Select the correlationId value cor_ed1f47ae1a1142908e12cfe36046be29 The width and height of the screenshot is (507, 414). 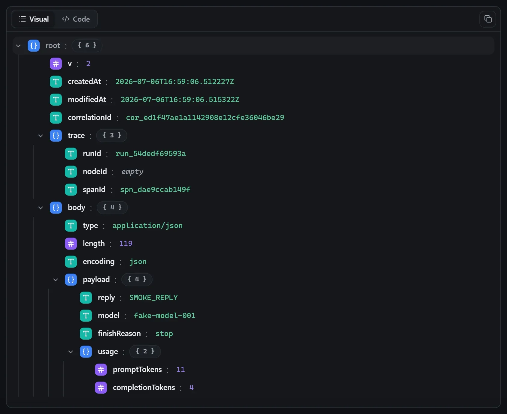tap(205, 118)
